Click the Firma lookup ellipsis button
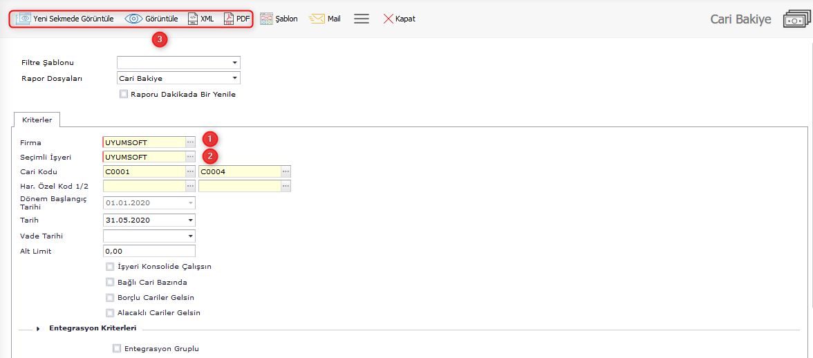Image resolution: width=813 pixels, height=358 pixels. click(190, 142)
